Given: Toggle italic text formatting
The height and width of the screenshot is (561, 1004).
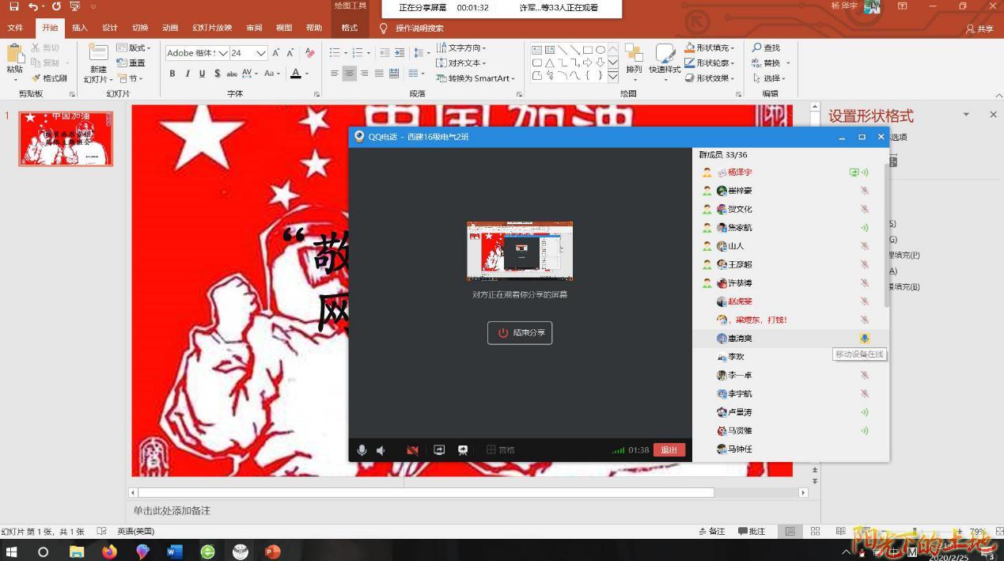Looking at the screenshot, I should (188, 74).
